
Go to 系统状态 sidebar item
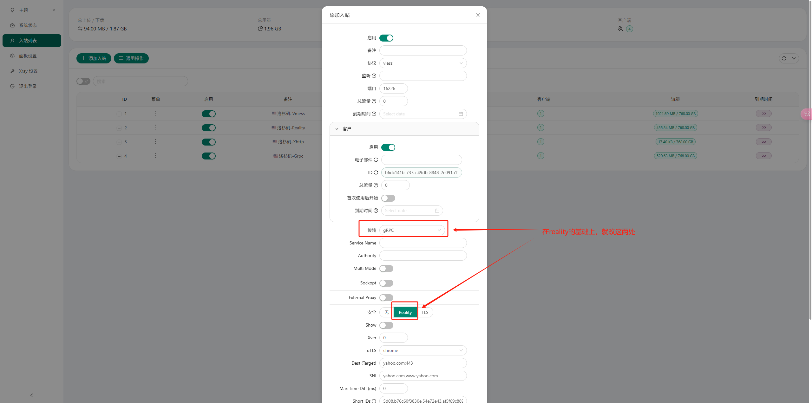point(28,25)
